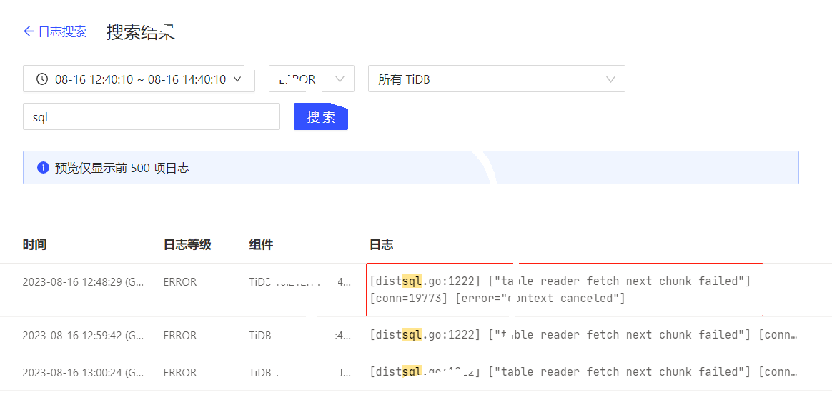Image resolution: width=832 pixels, height=405 pixels.
Task: Click the expanded log with conn=19773
Action: click(564, 290)
